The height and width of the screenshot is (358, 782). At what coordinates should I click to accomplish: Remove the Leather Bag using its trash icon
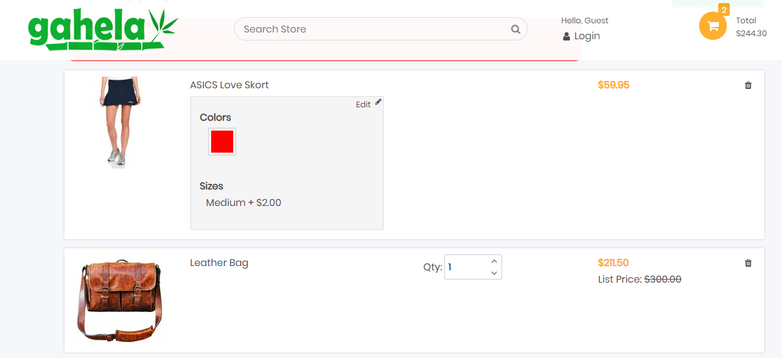pyautogui.click(x=748, y=262)
